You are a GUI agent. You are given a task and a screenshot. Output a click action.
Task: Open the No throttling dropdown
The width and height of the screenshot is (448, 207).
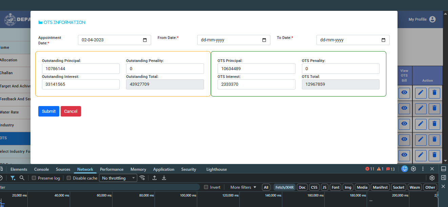click(118, 178)
